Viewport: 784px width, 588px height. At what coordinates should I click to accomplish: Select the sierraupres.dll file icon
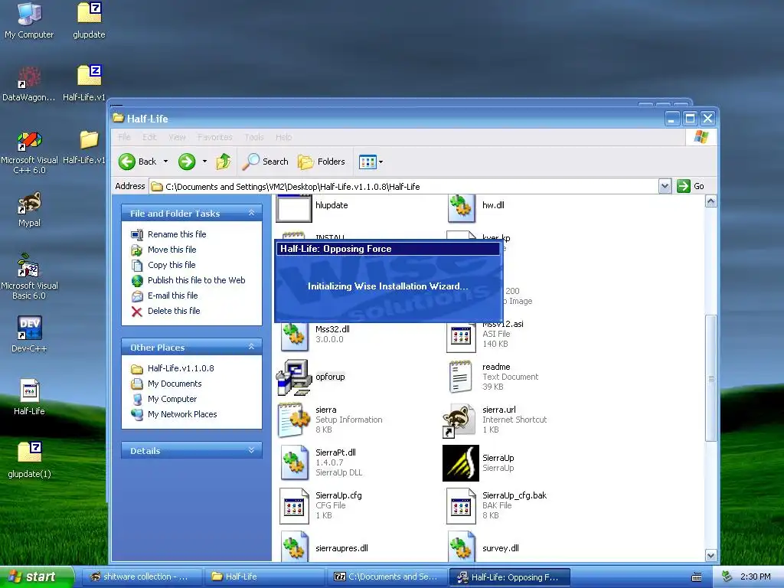pos(294,547)
